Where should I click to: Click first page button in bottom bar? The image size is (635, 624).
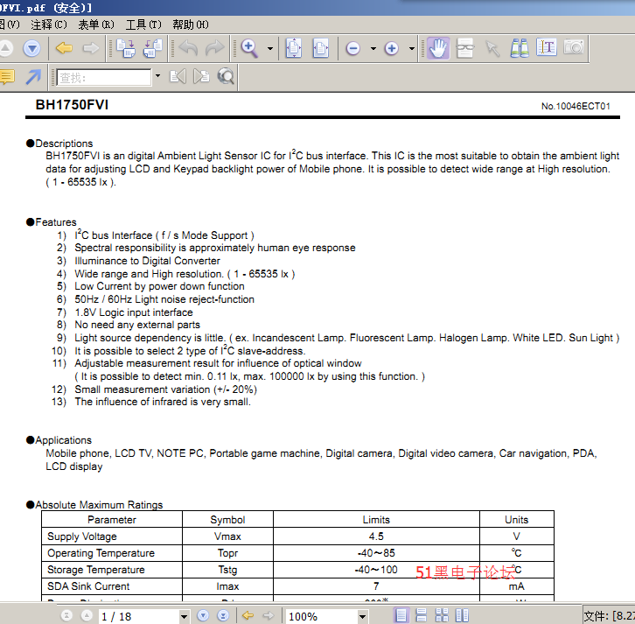[x=66, y=615]
